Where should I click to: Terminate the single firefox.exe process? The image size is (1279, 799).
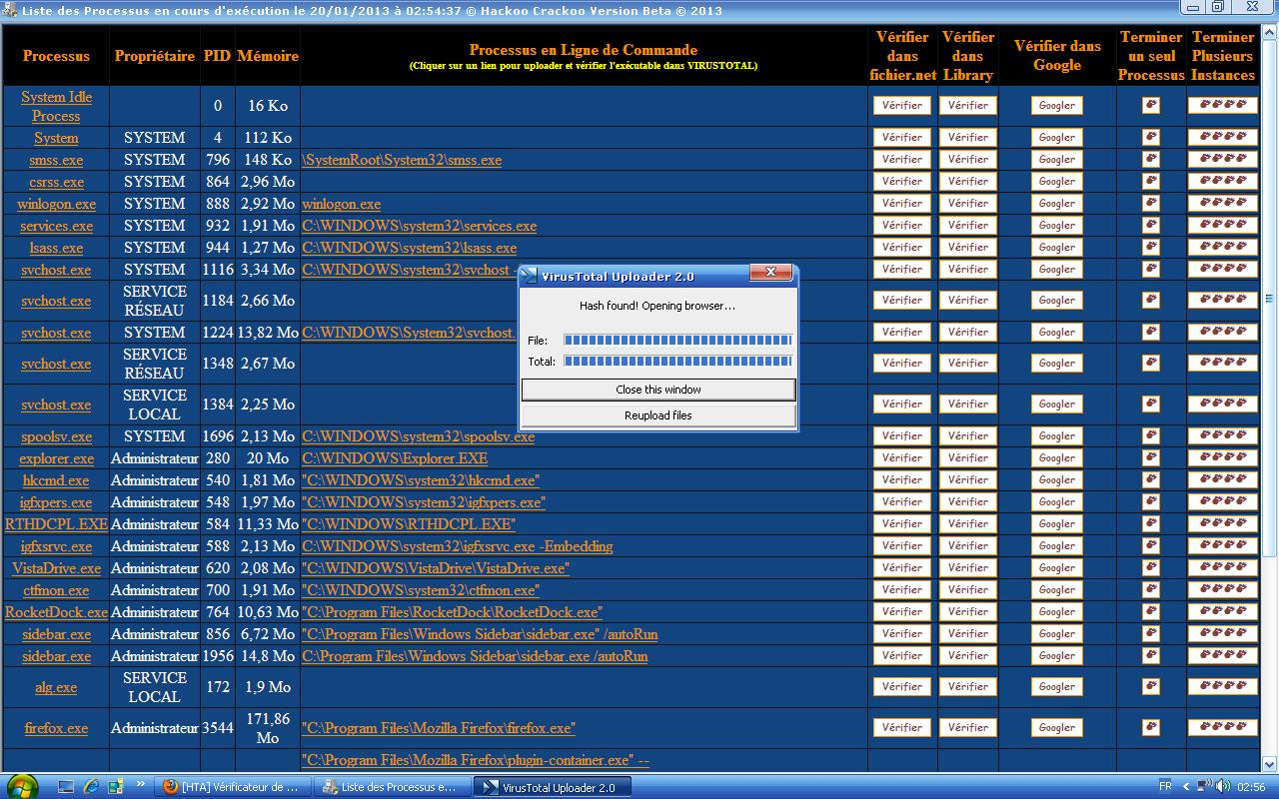coord(1151,727)
